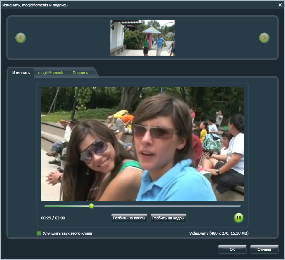The width and height of the screenshot is (285, 260).
Task: Cancel the dialog with Отмена
Action: click(264, 249)
